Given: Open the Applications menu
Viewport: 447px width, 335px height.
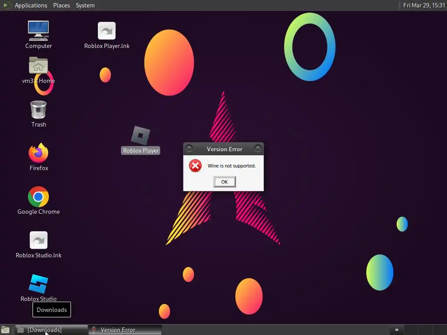Looking at the screenshot, I should point(31,5).
